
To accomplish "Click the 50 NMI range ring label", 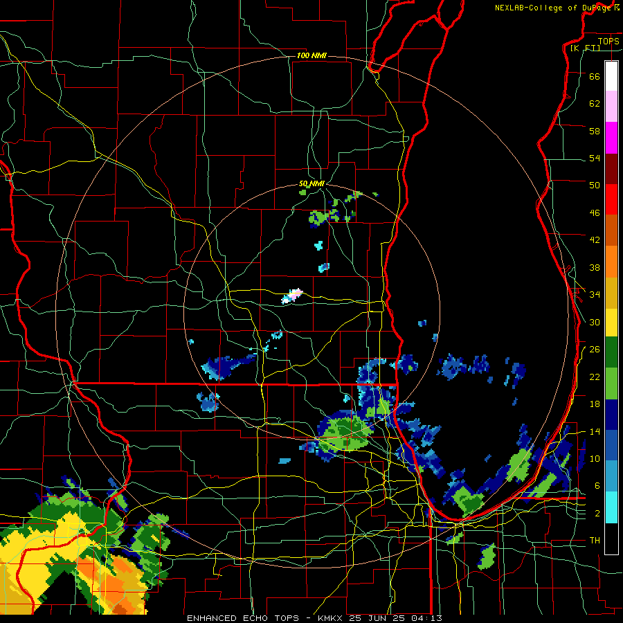I will pyautogui.click(x=312, y=183).
